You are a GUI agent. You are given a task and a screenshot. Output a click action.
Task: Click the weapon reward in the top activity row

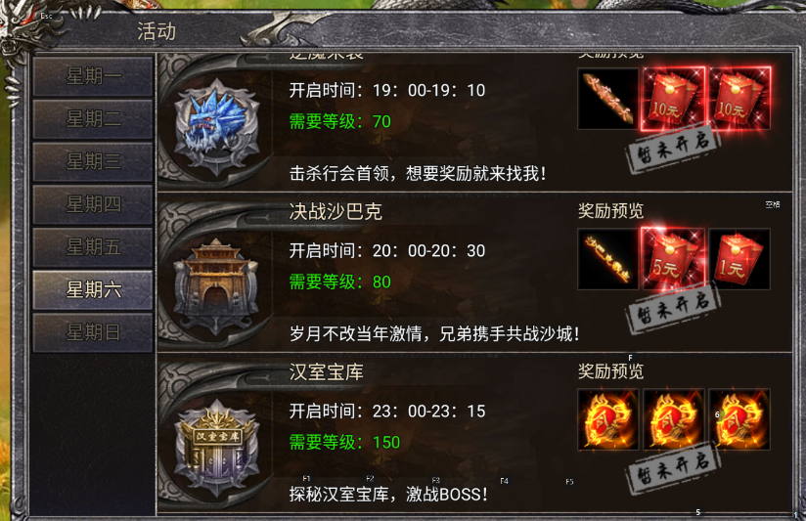(x=608, y=99)
